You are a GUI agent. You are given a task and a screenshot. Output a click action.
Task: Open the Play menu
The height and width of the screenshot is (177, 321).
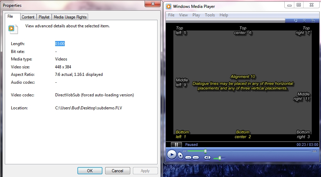tap(196, 15)
